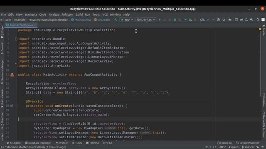This screenshot has width=266, height=149.
Task: Click the editor vertical scrollbar
Action: 260,64
